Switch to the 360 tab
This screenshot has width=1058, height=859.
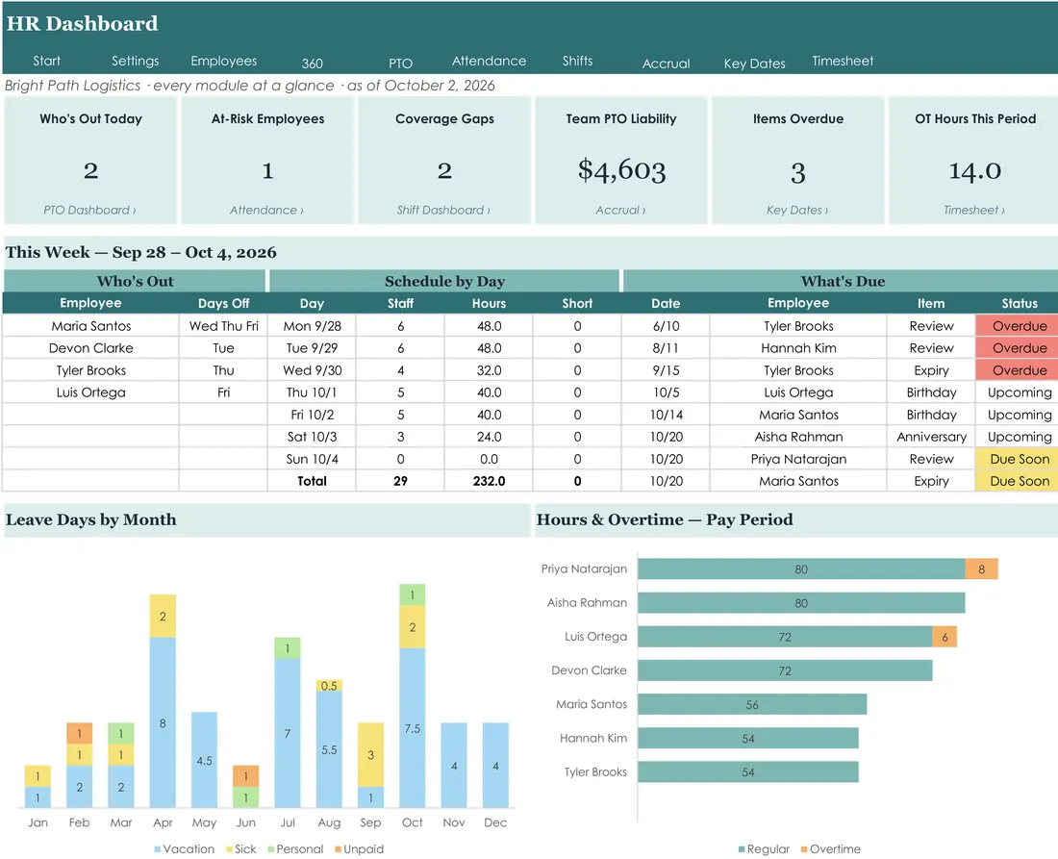(312, 63)
